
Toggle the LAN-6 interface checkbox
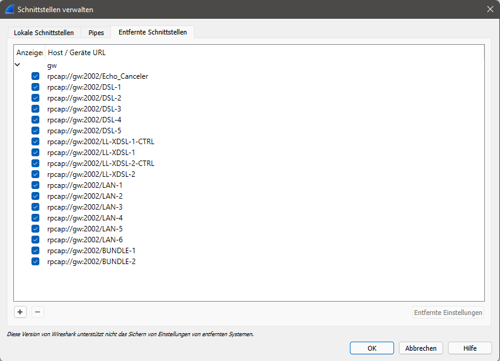(x=35, y=240)
